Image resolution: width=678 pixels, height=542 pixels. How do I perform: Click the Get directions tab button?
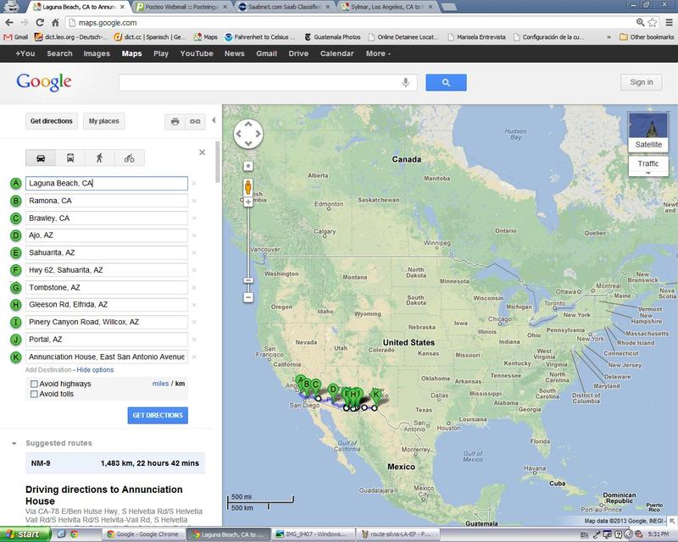point(52,121)
